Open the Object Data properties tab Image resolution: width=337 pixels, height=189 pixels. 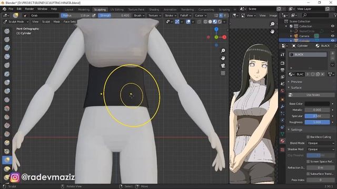click(x=282, y=134)
